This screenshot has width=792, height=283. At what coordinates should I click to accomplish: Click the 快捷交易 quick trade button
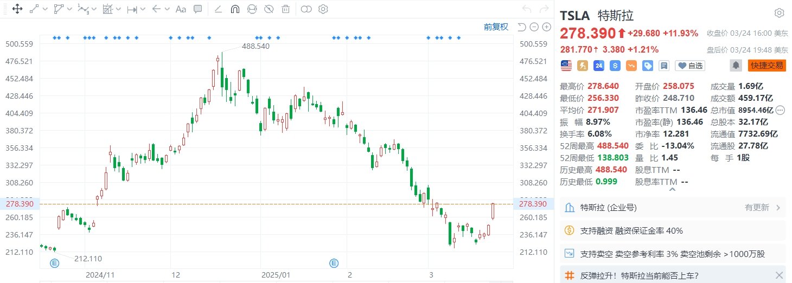tap(767, 66)
